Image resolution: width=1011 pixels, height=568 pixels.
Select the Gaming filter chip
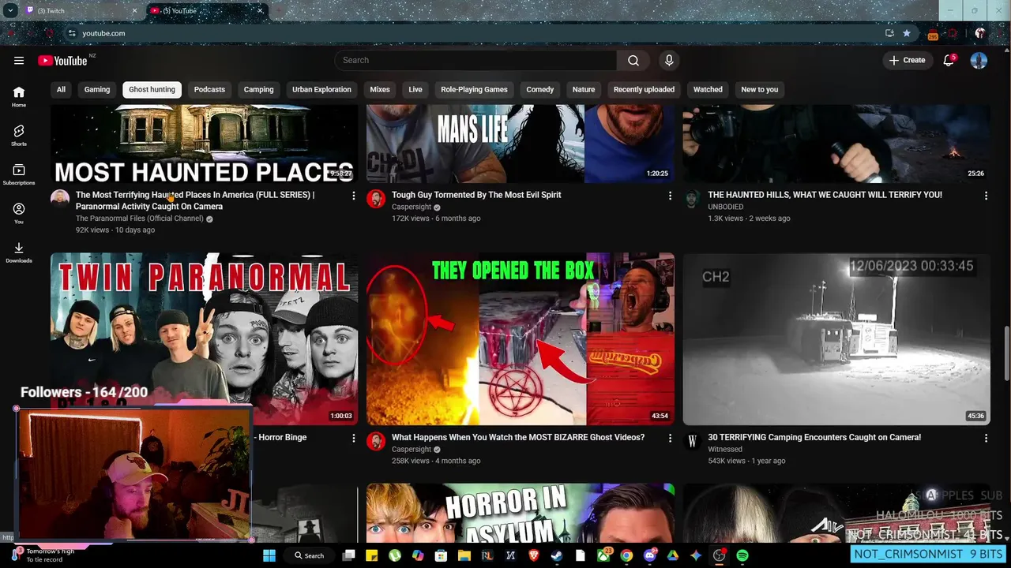tap(97, 89)
